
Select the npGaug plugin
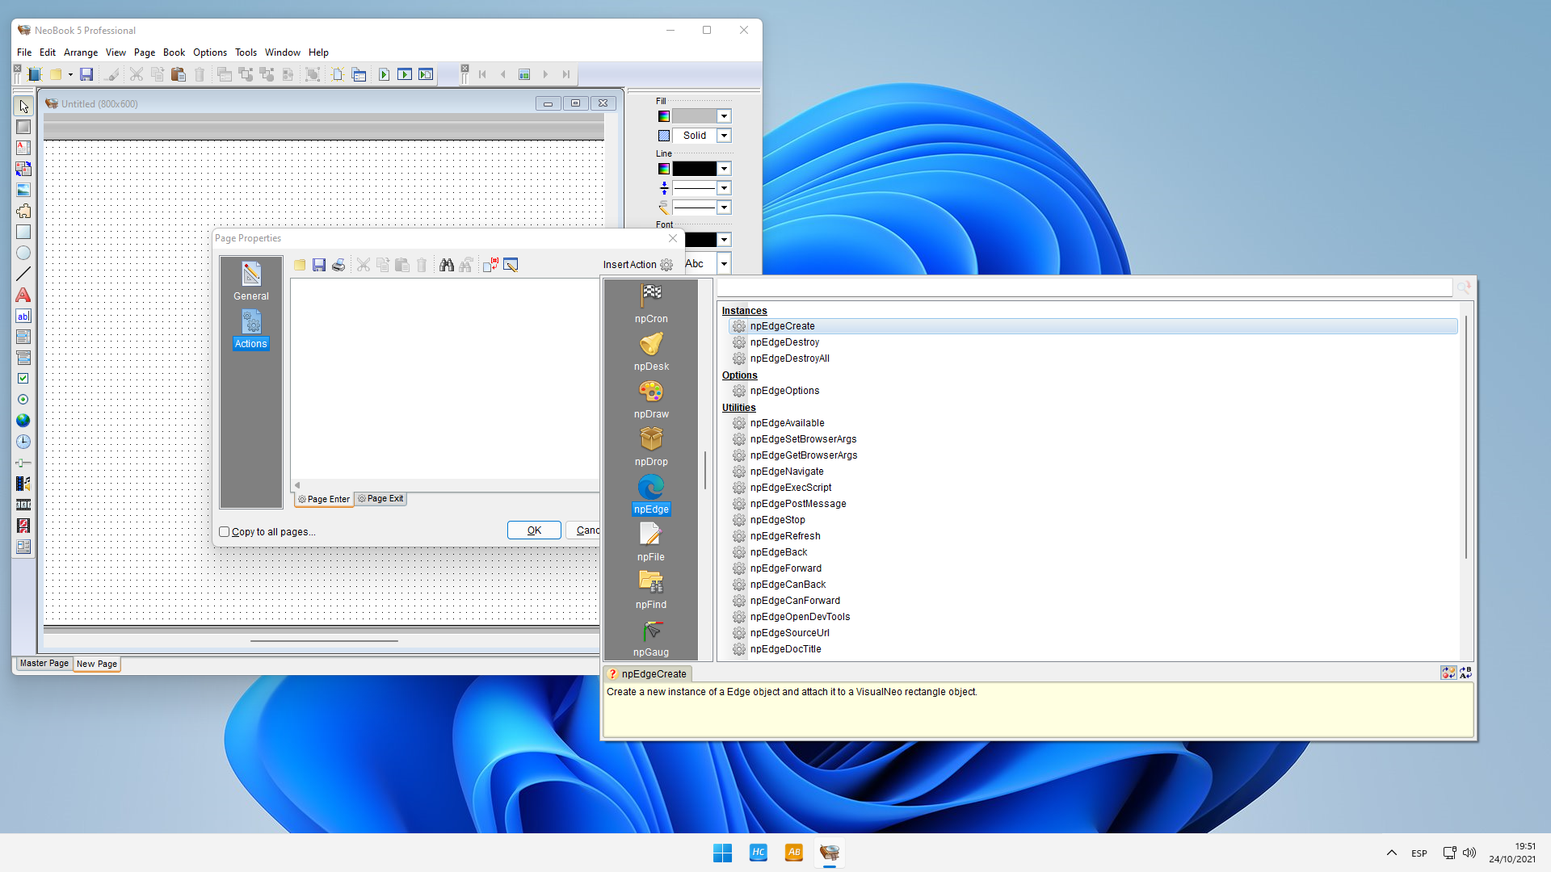click(x=651, y=638)
